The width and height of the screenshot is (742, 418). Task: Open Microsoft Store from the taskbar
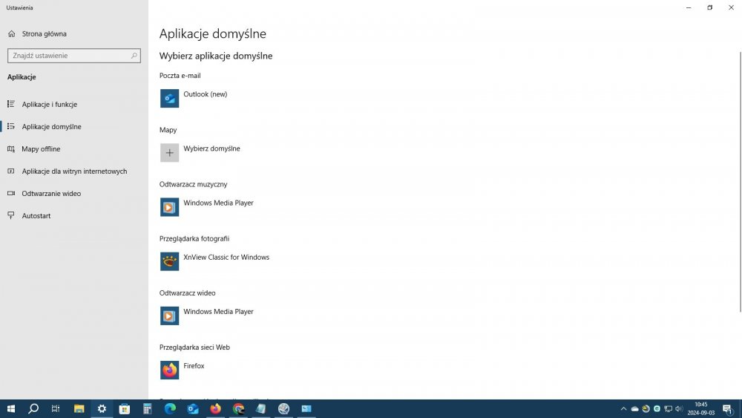[x=125, y=408]
